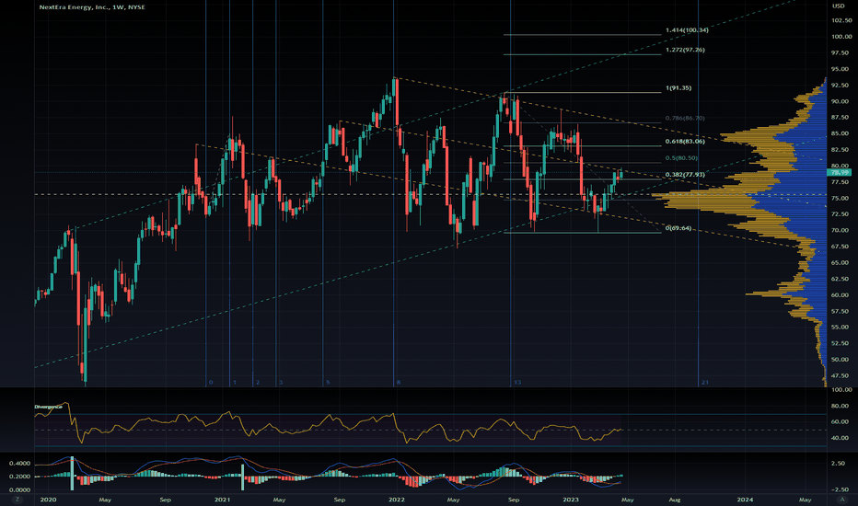Click the 0.5(80.50) retracement label
This screenshot has width=858, height=506.
[x=681, y=158]
